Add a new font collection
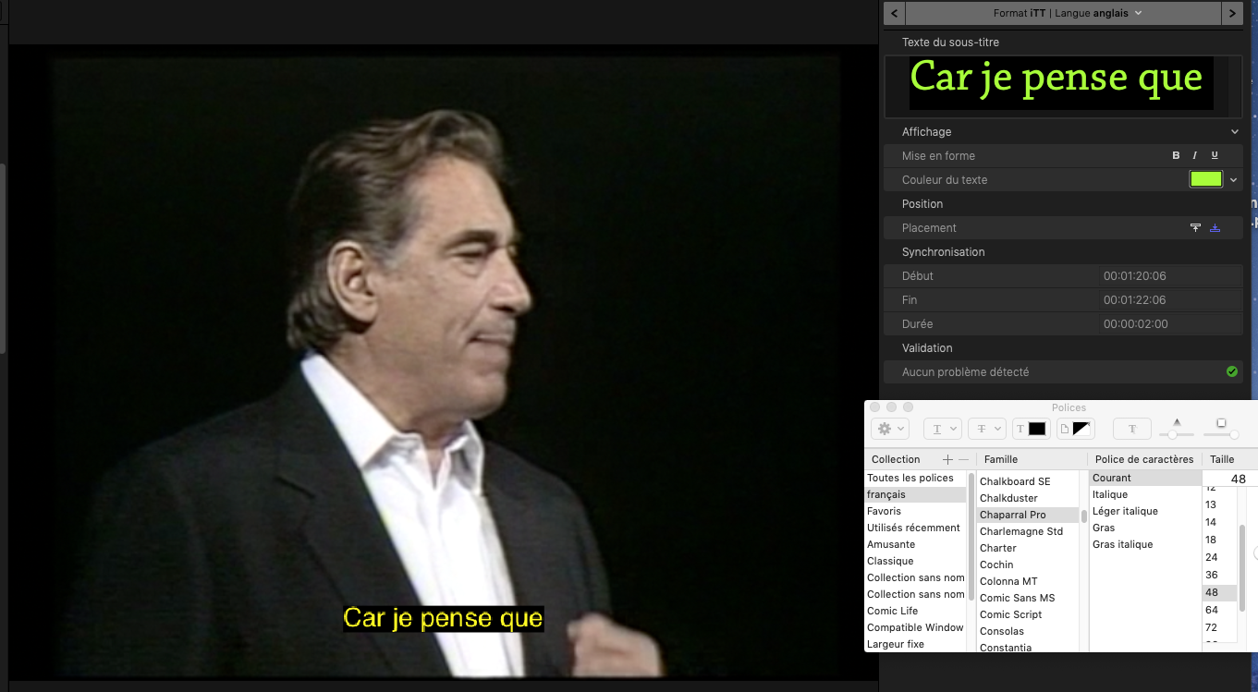1258x692 pixels. click(x=947, y=459)
